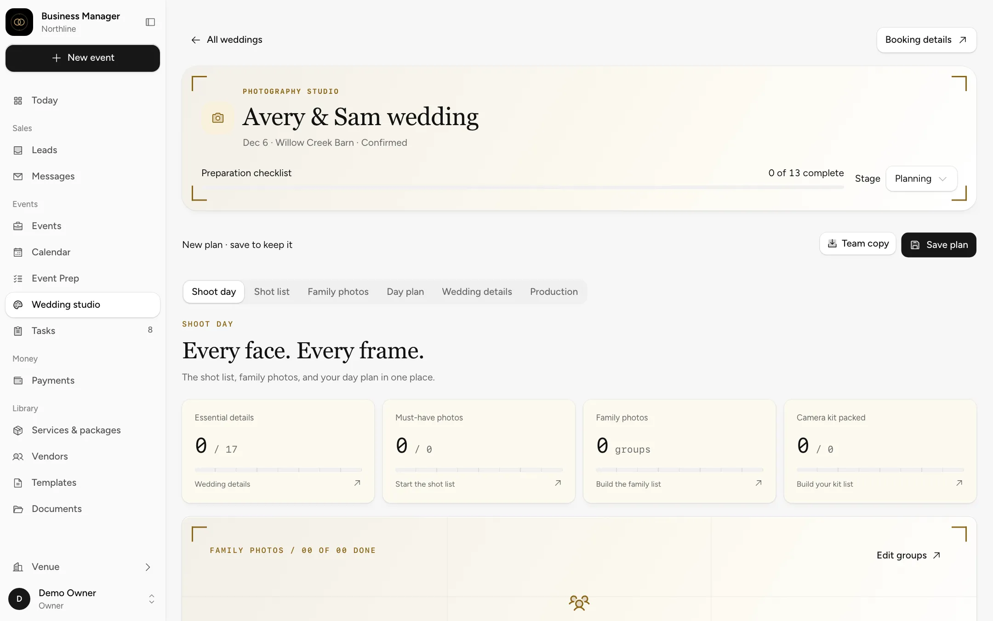Viewport: 993px width, 621px height.
Task: Create a New event
Action: [83, 58]
